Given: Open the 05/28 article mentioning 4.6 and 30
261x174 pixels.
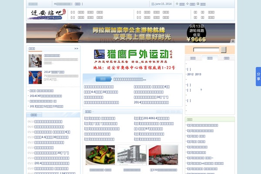Looking at the screenshot, I should pyautogui.click(x=51, y=137).
